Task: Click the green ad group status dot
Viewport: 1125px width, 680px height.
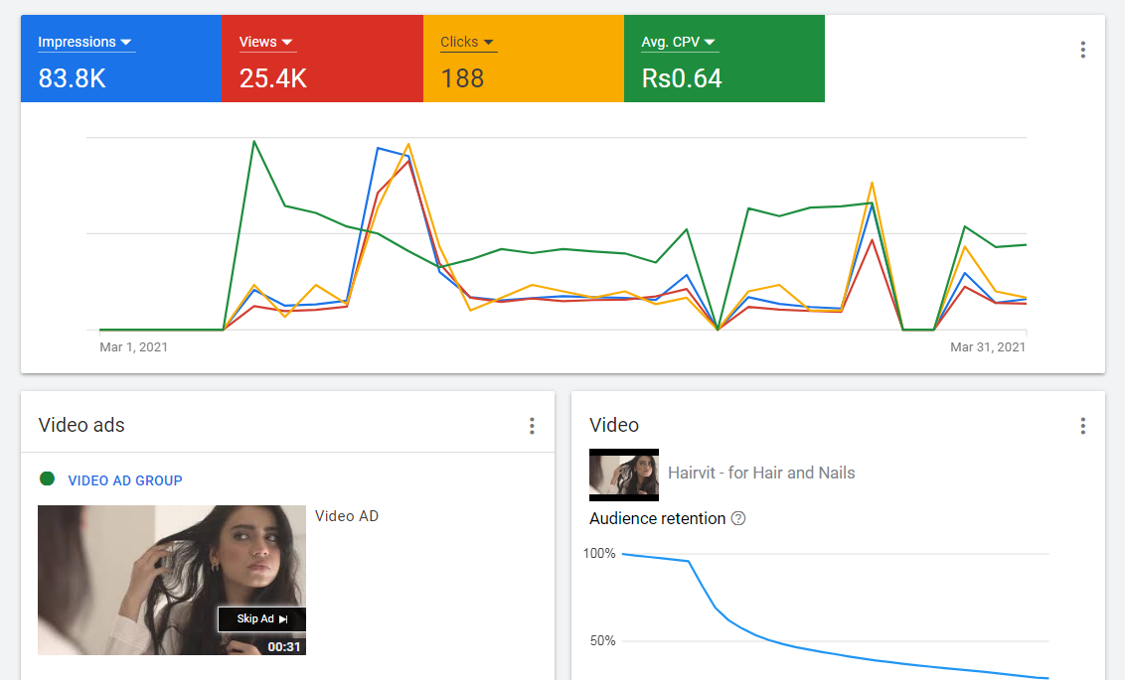Action: 48,478
